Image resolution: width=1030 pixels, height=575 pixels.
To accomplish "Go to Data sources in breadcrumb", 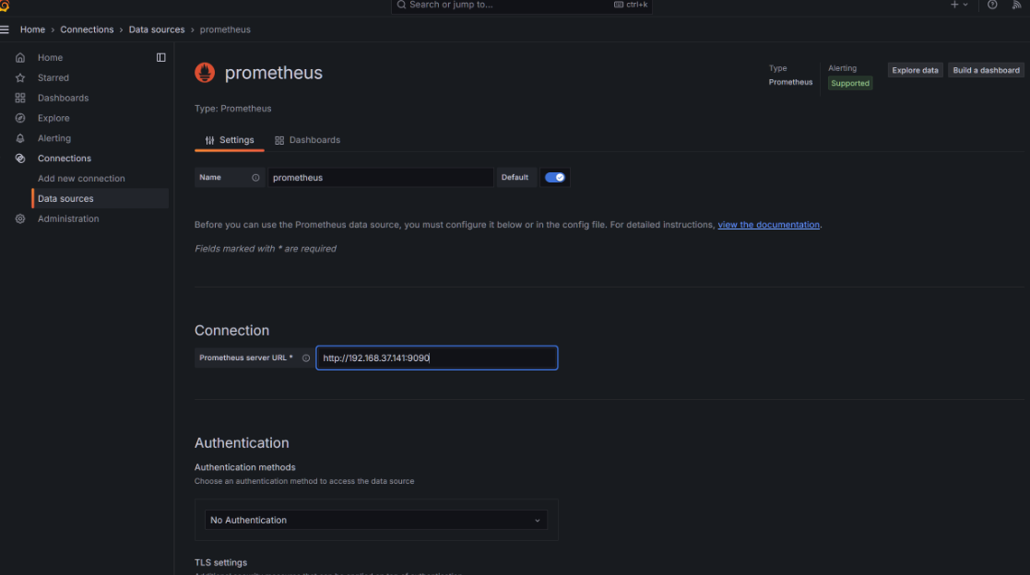I will pos(157,29).
